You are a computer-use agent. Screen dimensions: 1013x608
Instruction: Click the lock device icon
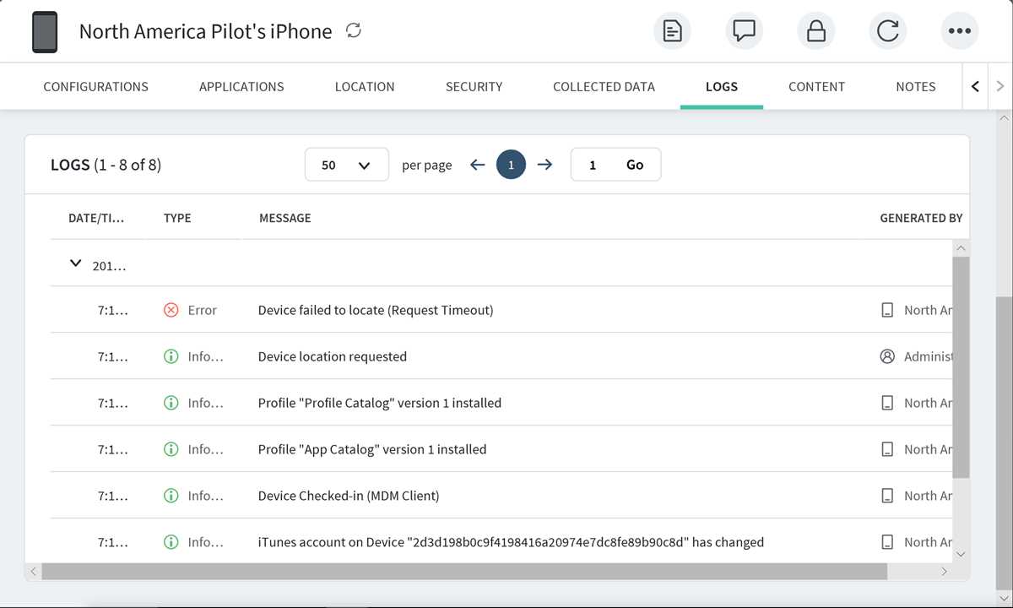click(x=815, y=31)
